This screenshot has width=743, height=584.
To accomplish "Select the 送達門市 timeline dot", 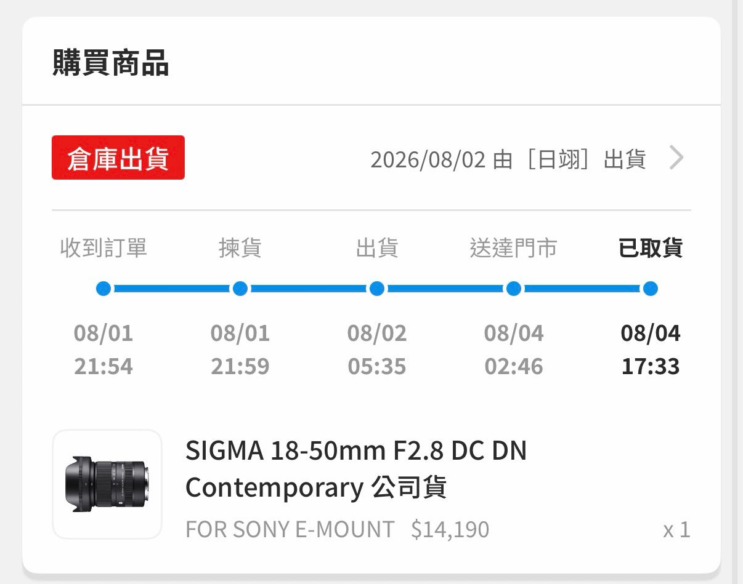I will [514, 289].
